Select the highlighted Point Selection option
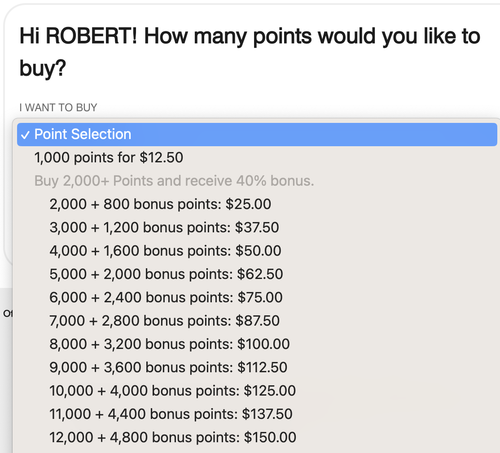The height and width of the screenshot is (453, 500). pyautogui.click(x=83, y=135)
